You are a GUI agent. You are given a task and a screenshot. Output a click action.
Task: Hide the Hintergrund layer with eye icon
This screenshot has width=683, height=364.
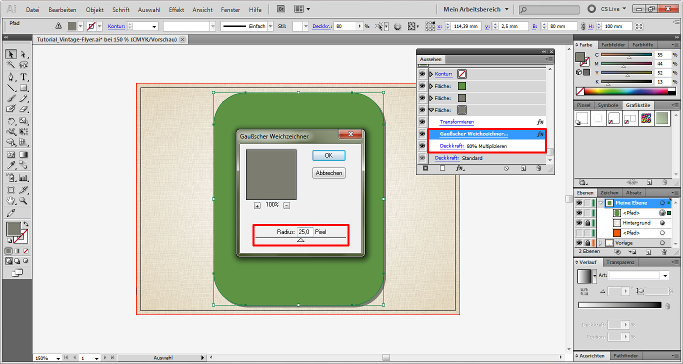coord(579,223)
